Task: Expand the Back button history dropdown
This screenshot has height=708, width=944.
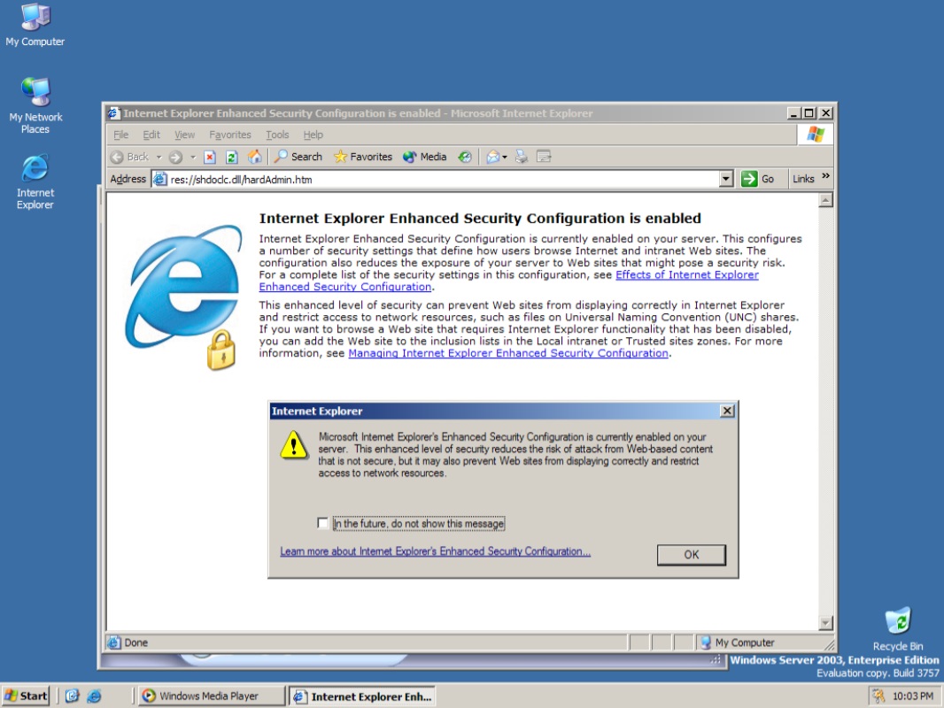Action: [x=159, y=157]
